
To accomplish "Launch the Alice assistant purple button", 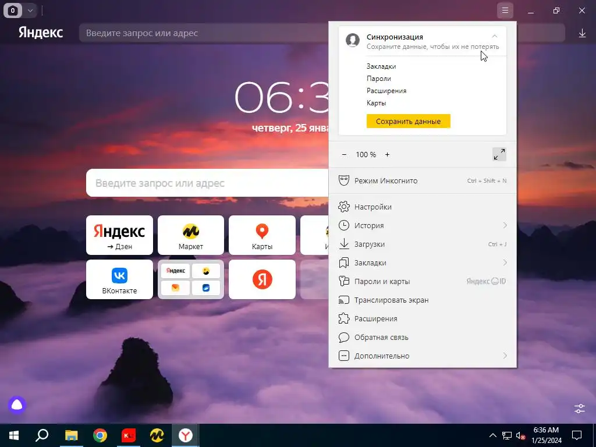I will pos(17,405).
